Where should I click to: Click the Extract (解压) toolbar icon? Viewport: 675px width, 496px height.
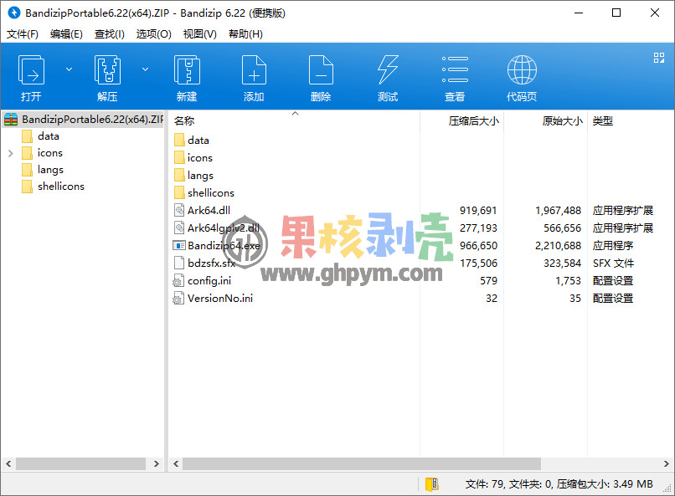(x=107, y=69)
